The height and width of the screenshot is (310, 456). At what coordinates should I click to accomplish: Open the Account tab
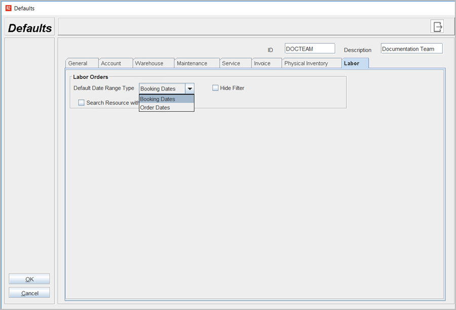(x=111, y=63)
